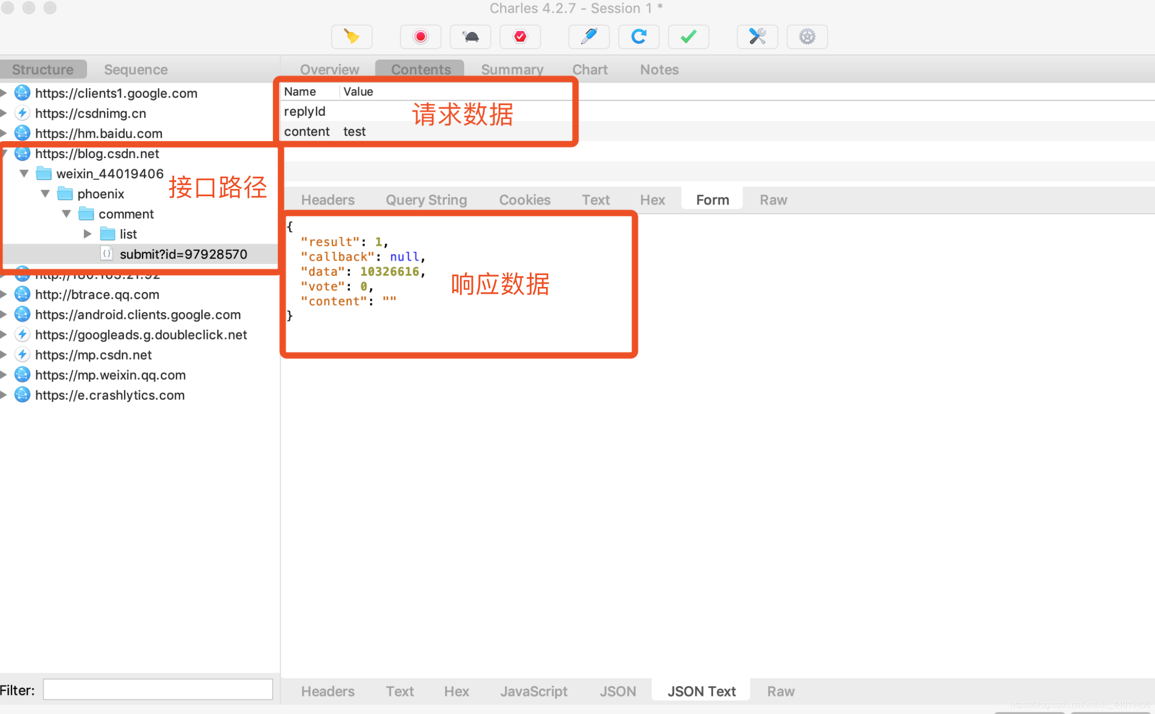Image resolution: width=1155 pixels, height=714 pixels.
Task: Open the response JSON tab
Action: tap(618, 691)
